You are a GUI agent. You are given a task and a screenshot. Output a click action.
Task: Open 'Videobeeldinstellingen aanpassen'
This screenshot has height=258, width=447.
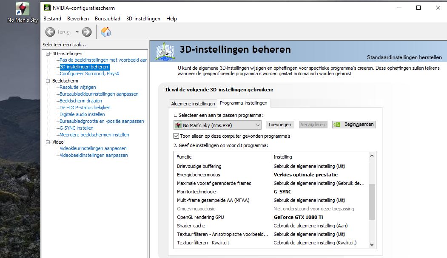[94, 155]
